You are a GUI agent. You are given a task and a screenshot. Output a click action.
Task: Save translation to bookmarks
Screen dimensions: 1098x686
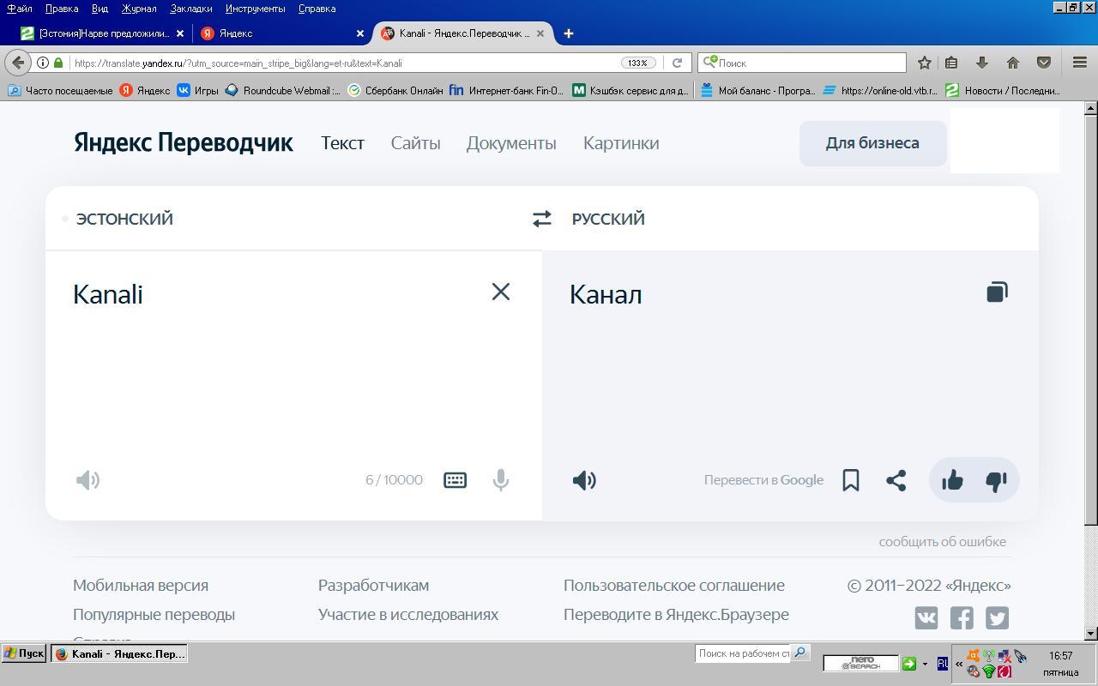851,480
